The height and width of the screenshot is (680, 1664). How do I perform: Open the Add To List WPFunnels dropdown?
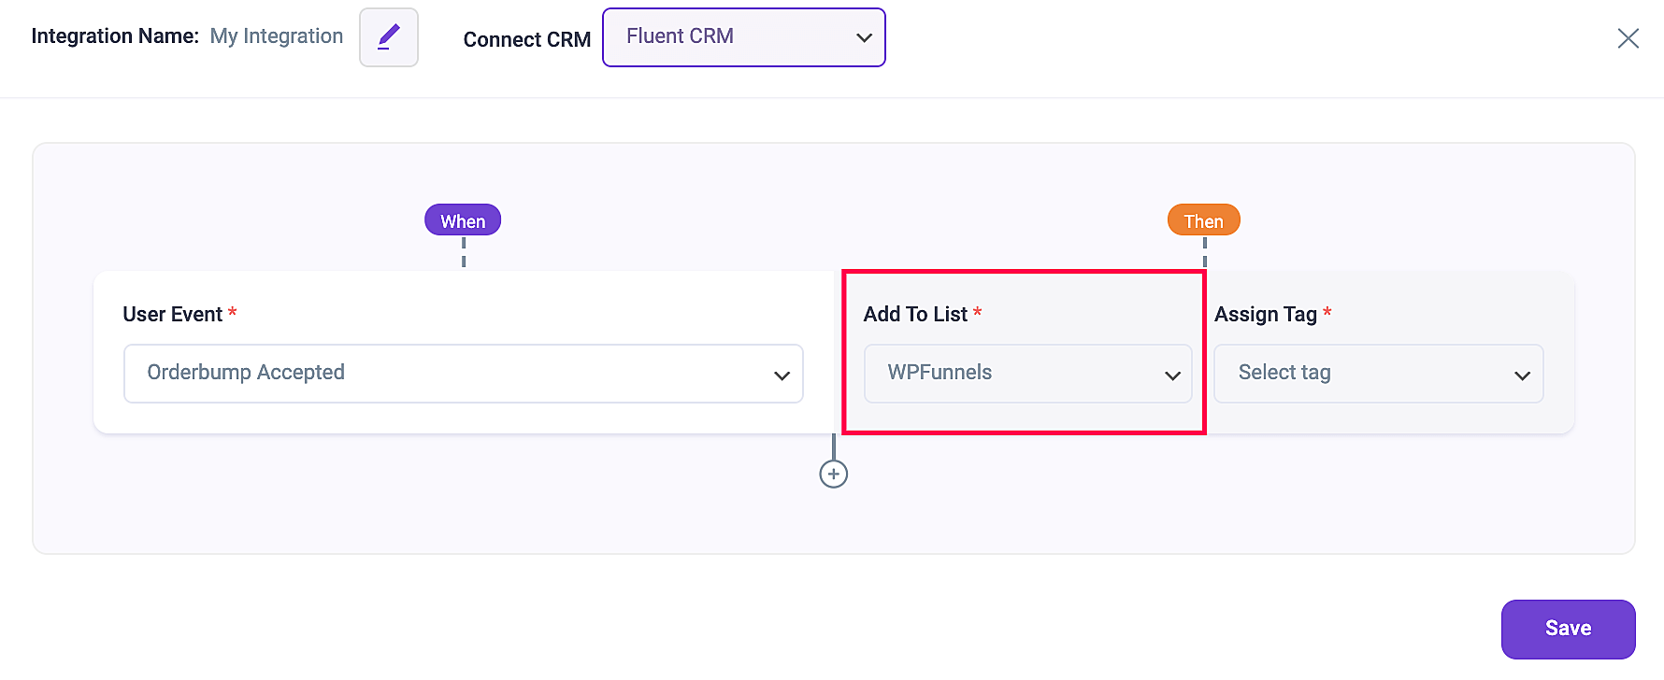click(1028, 374)
